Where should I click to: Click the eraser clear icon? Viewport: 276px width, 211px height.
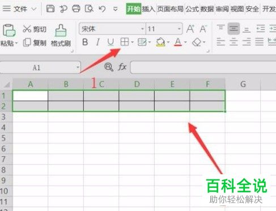[x=197, y=42]
